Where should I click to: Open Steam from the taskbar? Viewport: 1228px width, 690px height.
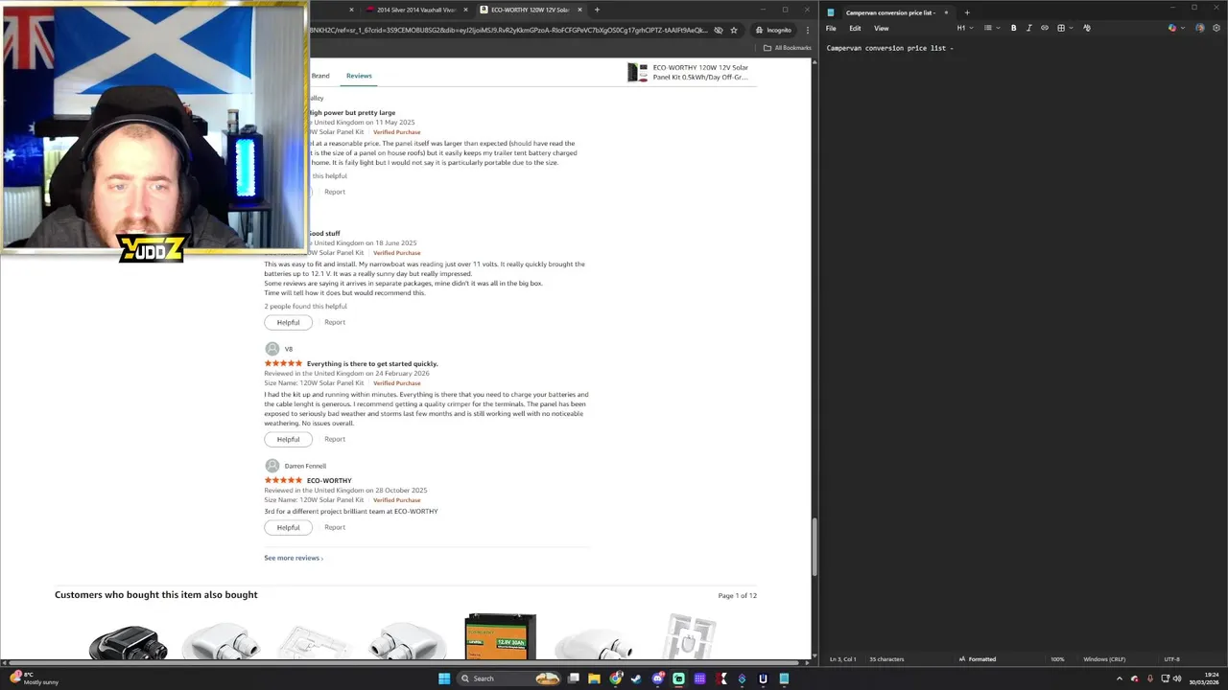636,678
